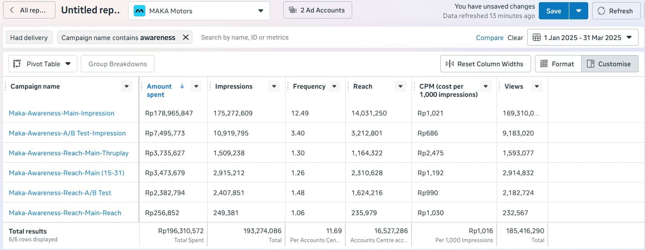Open Maka-Awareness-Main-Impression campaign
The width and height of the screenshot is (645, 250).
61,113
